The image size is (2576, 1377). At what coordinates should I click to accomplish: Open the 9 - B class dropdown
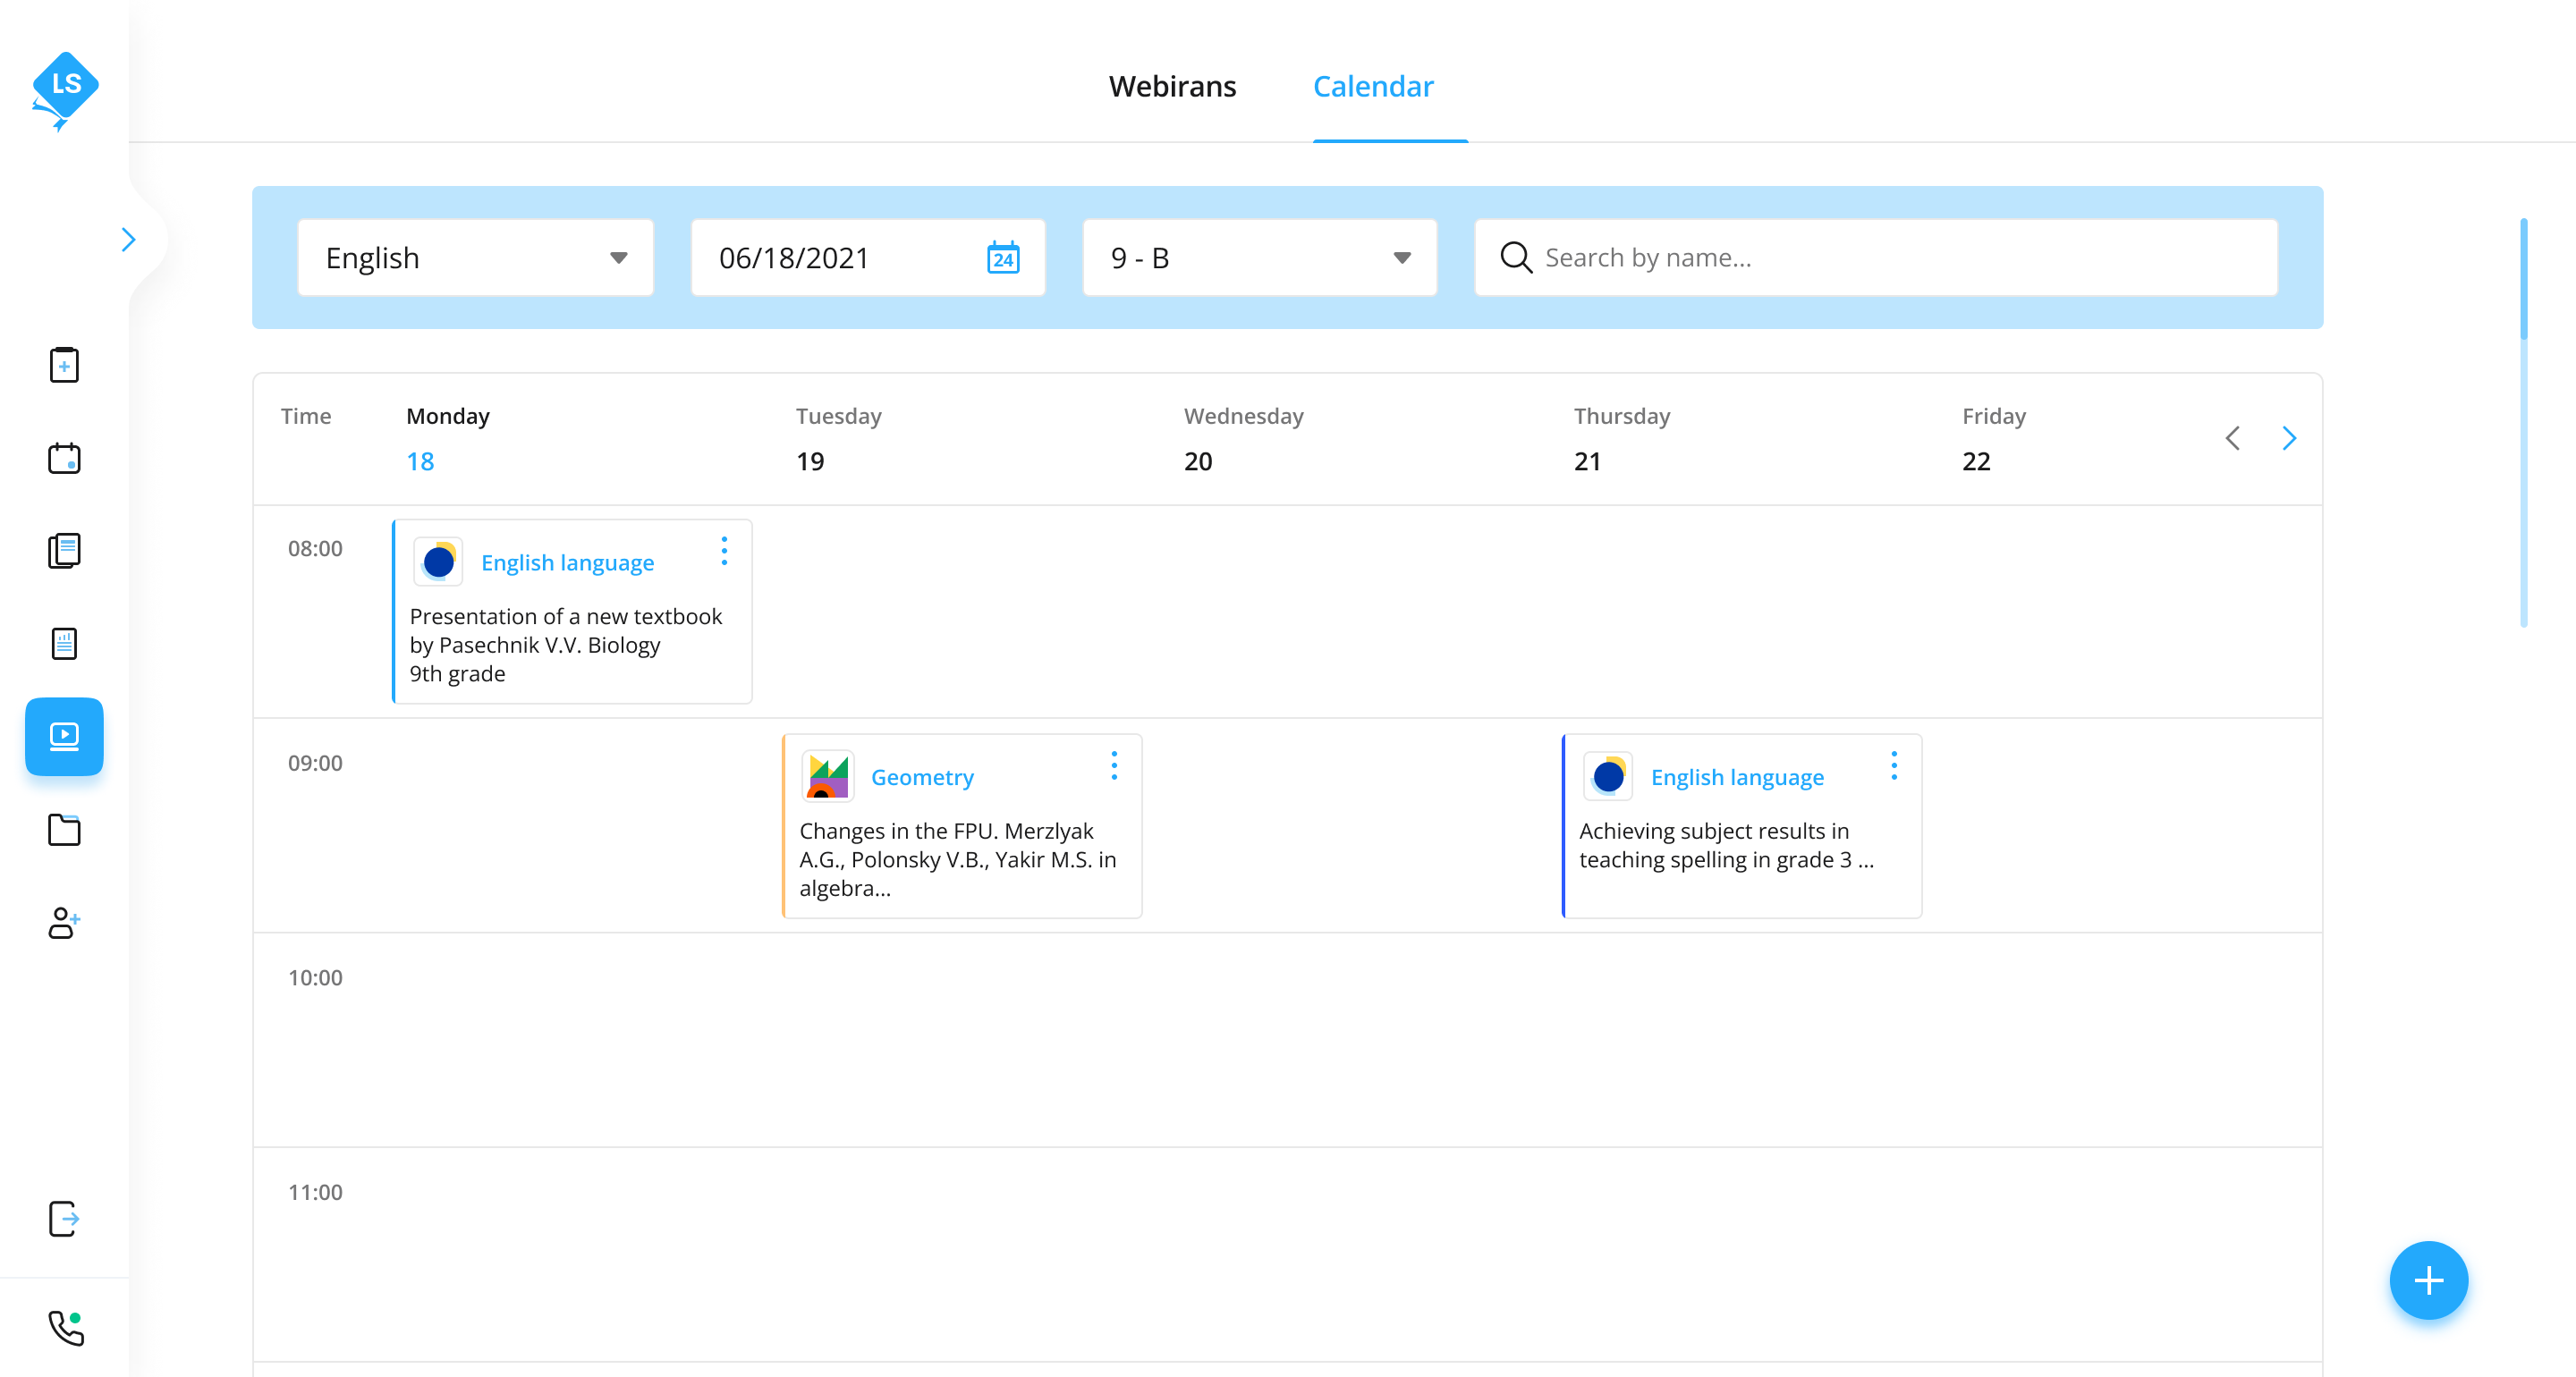coord(1260,258)
